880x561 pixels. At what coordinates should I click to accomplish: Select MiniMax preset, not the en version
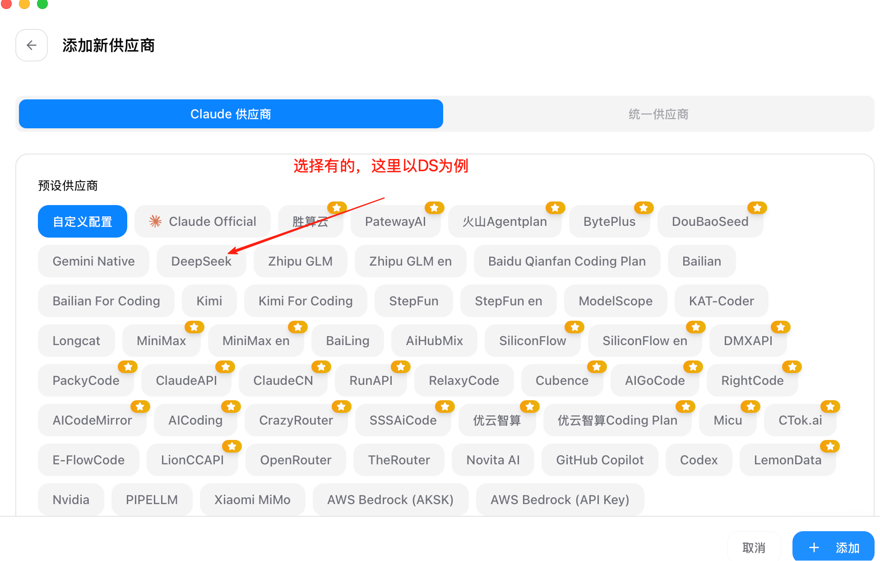coord(161,341)
